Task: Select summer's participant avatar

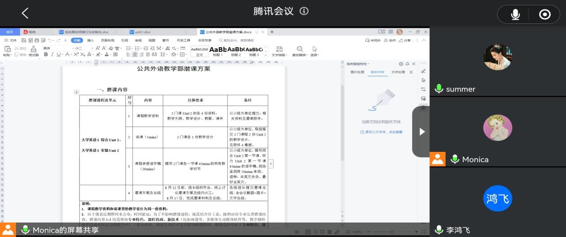Action: point(497,57)
